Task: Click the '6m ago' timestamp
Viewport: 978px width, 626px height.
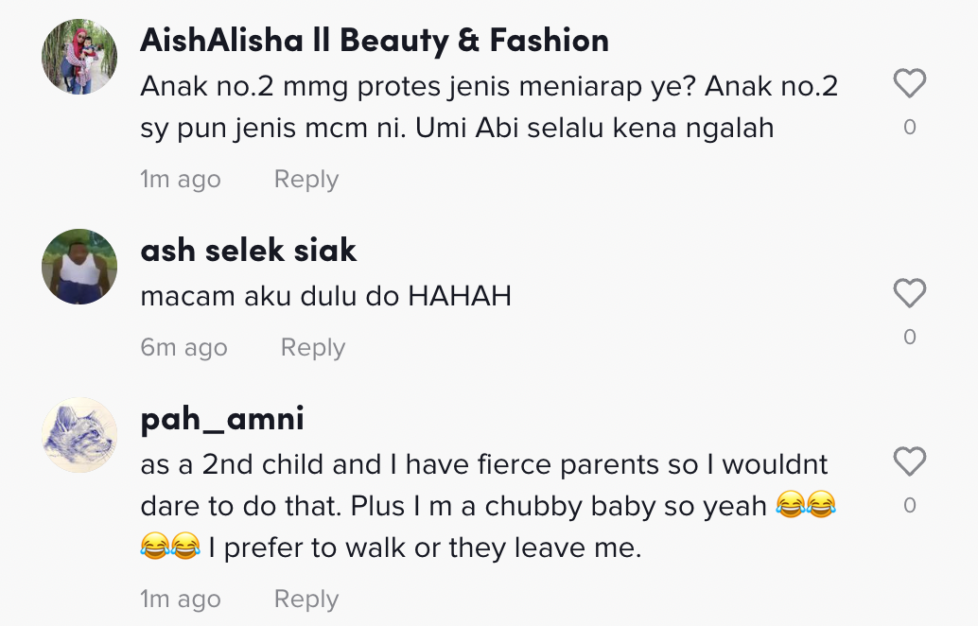Action: tap(183, 348)
